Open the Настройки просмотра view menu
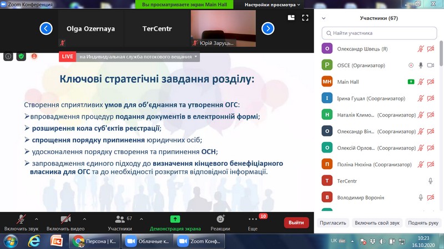 272,4
